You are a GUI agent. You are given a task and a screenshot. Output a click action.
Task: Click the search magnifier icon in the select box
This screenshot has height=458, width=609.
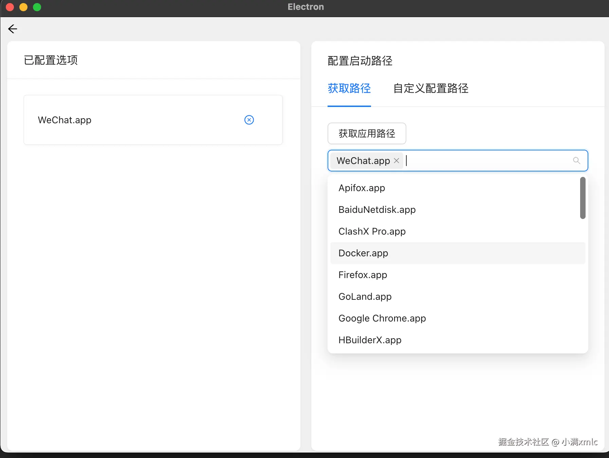point(576,161)
